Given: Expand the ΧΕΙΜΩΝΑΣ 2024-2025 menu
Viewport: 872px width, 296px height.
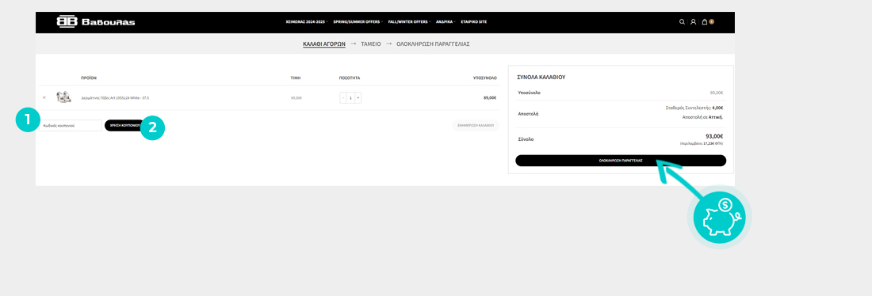Looking at the screenshot, I should [x=307, y=22].
